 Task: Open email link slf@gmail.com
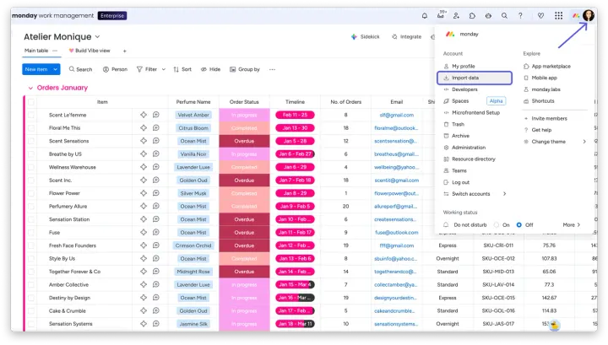396,115
